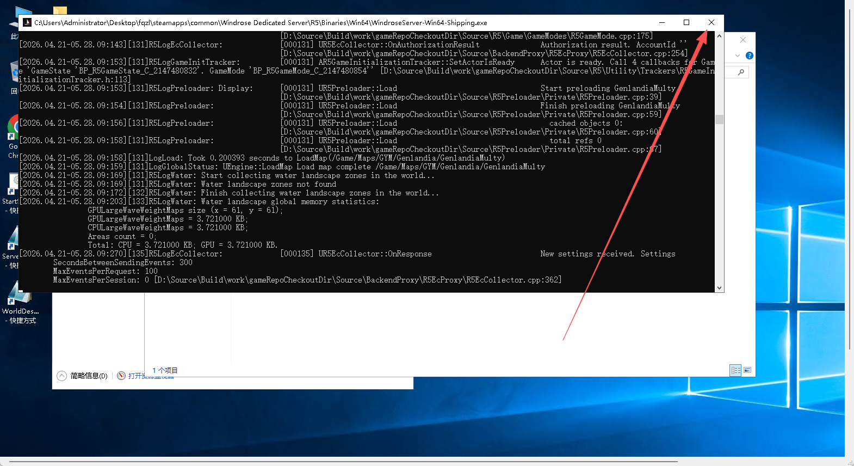Collapse 简略信息 details chevron
854x466 pixels.
(x=62, y=376)
